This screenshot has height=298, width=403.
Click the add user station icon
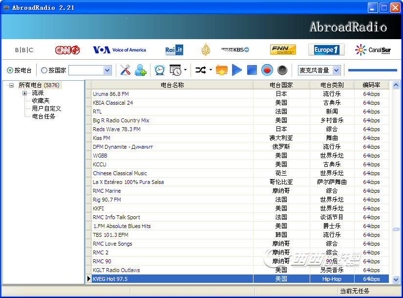point(141,70)
